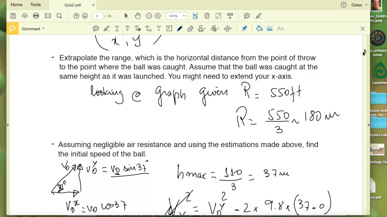The width and height of the screenshot is (387, 217).
Task: Print the document
Action: (36, 16)
